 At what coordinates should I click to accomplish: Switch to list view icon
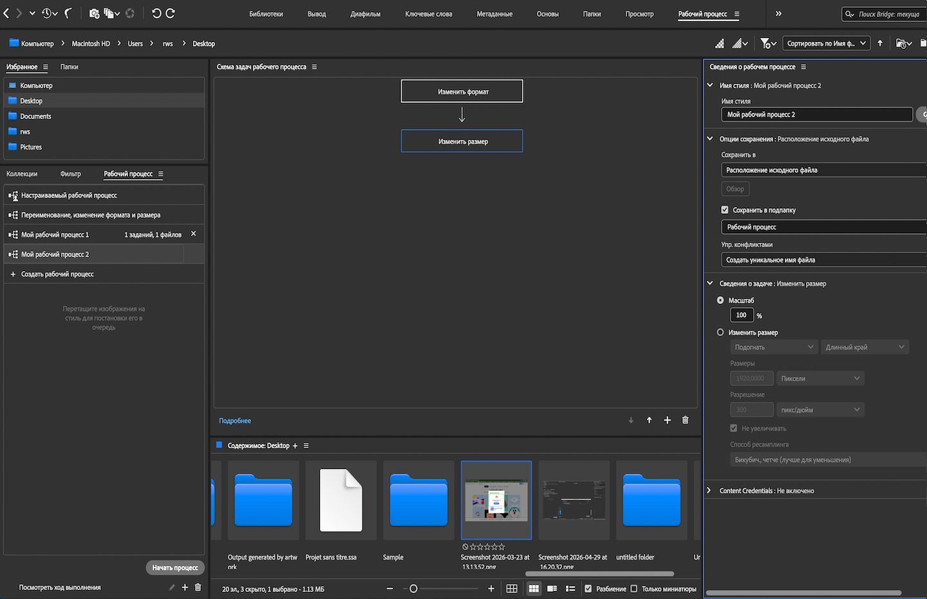570,589
